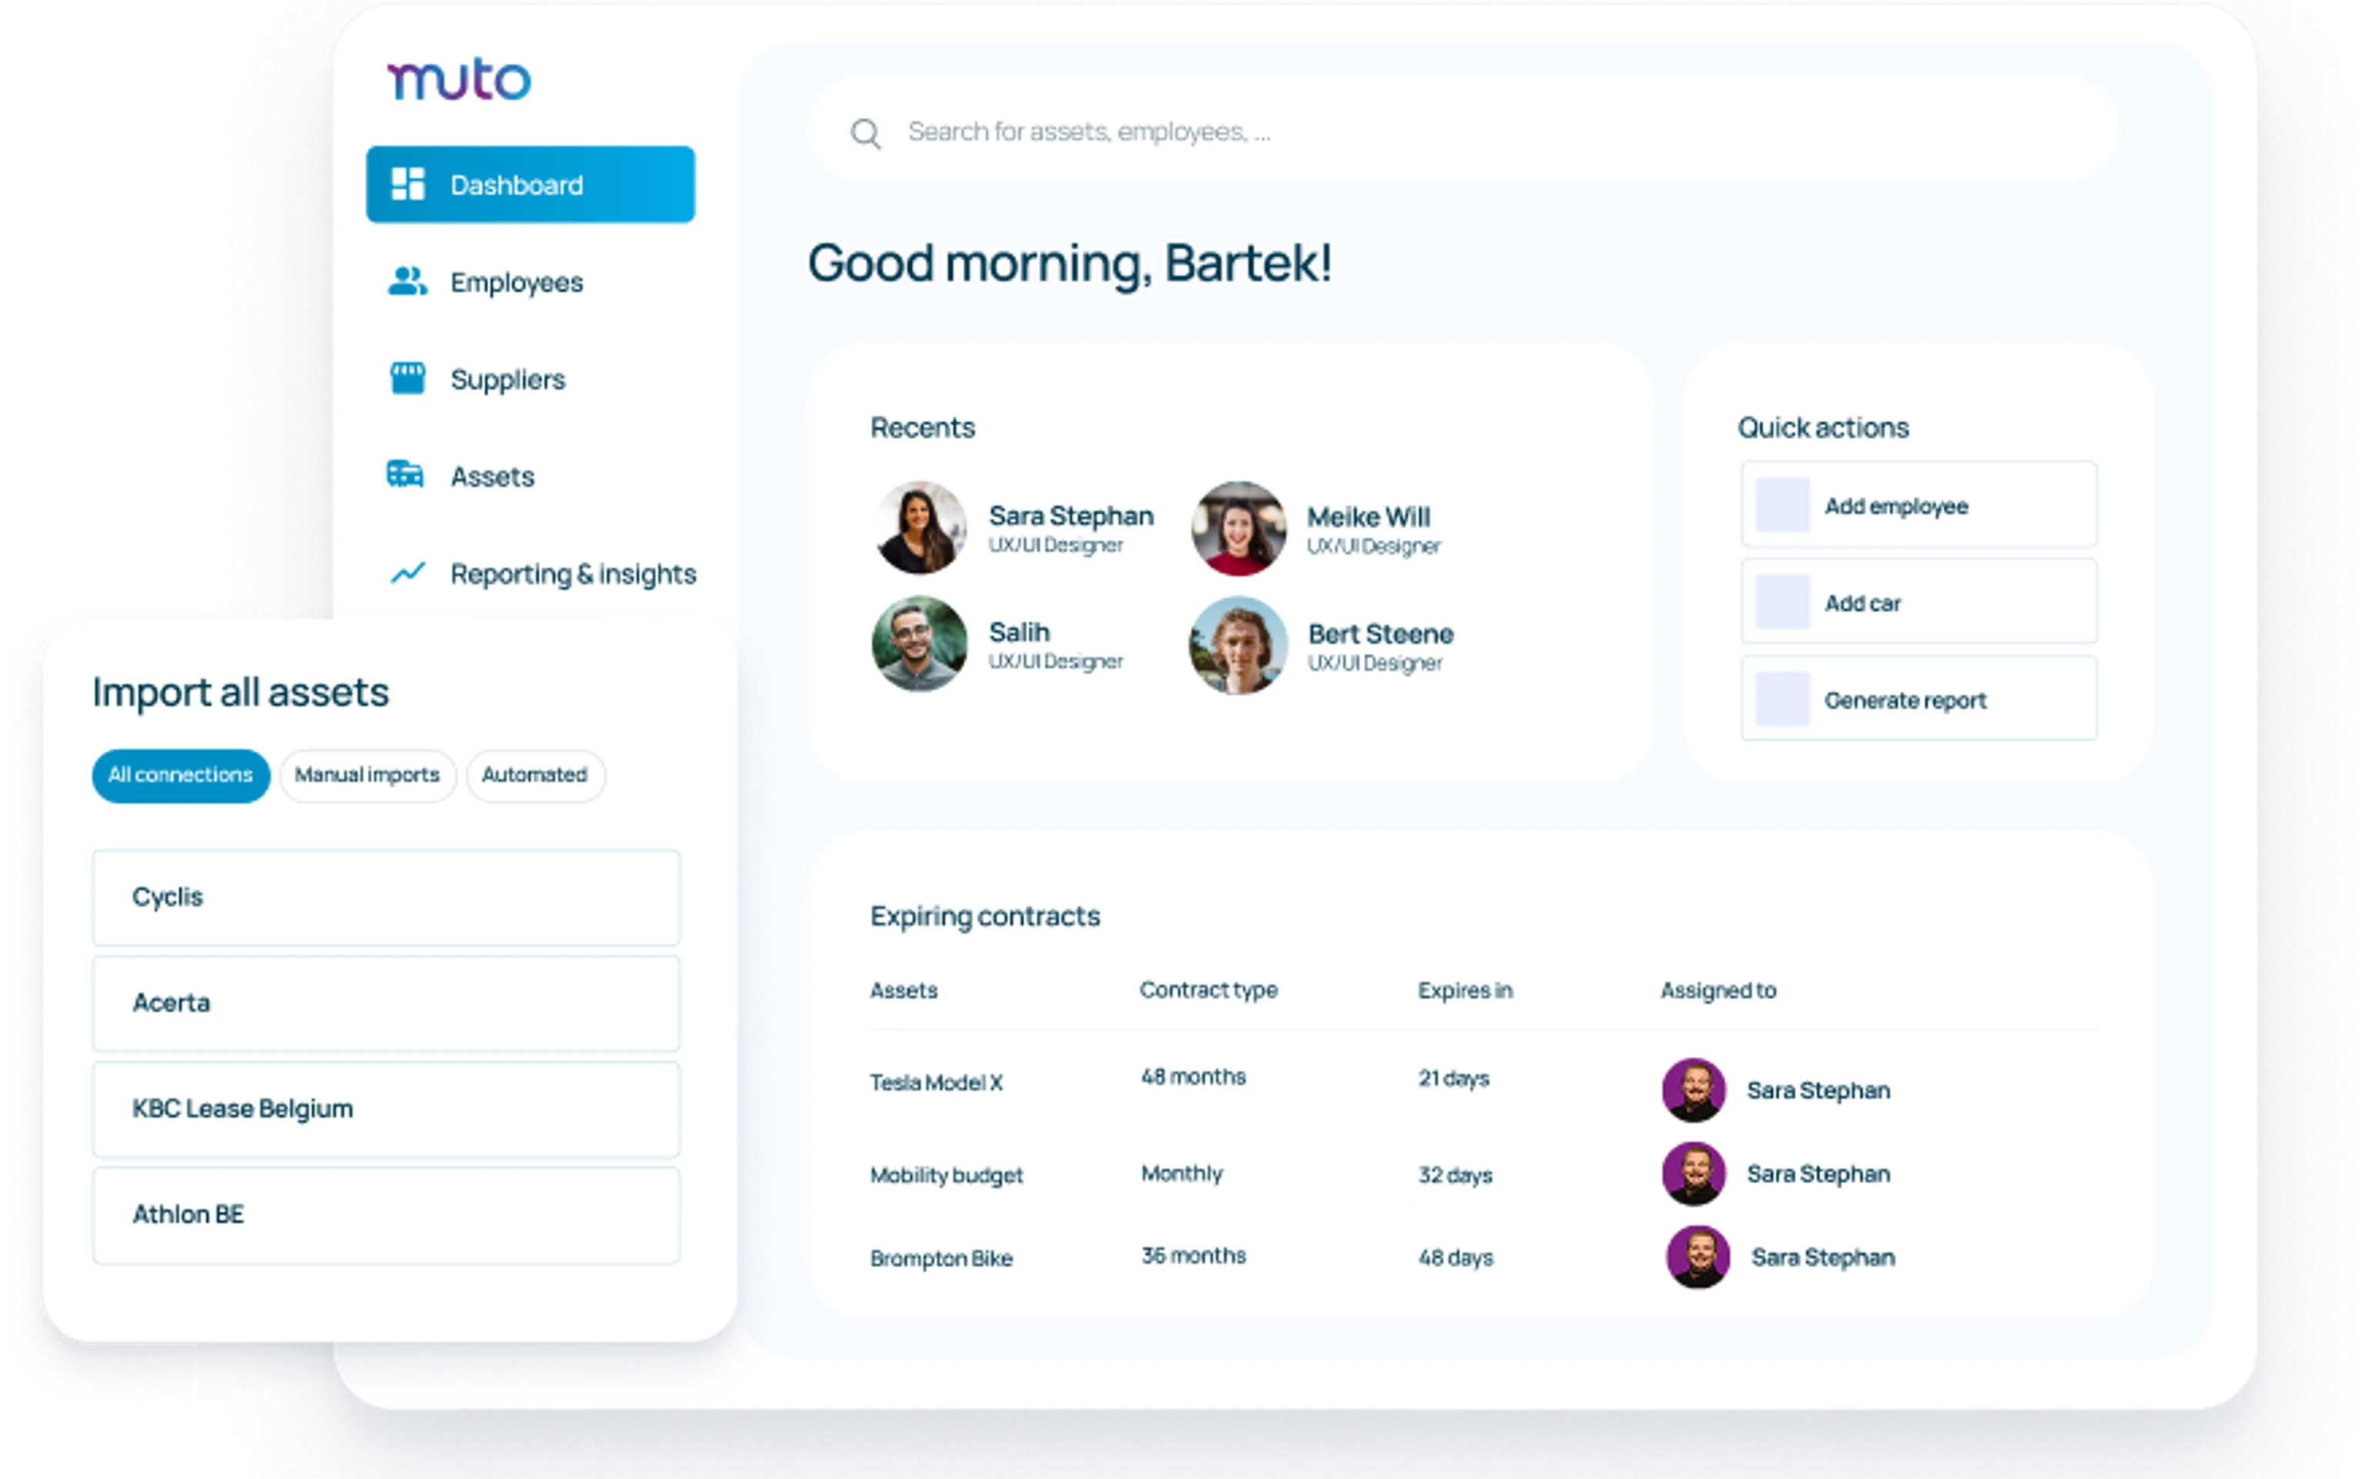Select the All connections filter
The width and height of the screenshot is (2366, 1479).
(181, 776)
